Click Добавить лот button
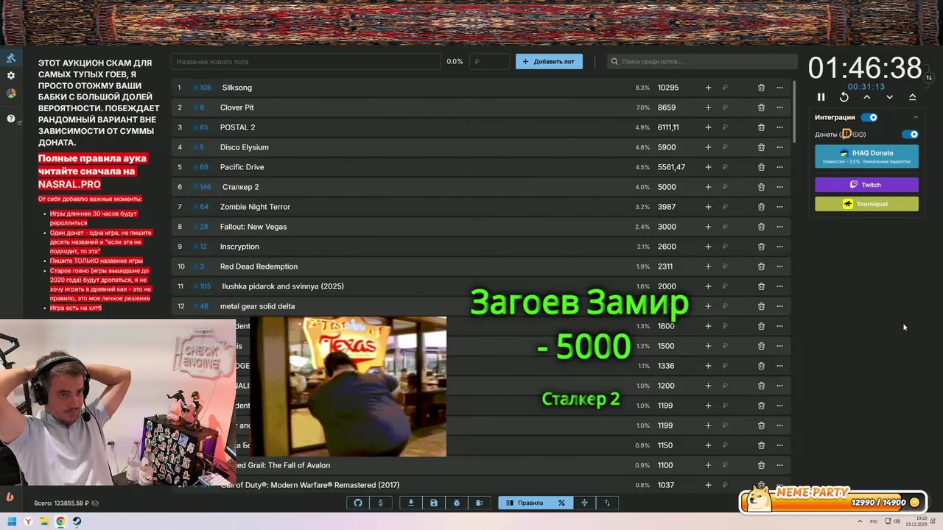This screenshot has height=530, width=943. 549,62
